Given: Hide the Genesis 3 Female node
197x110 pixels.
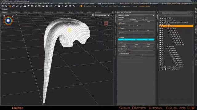Looking at the screenshot, I should pyautogui.click(x=160, y=20).
